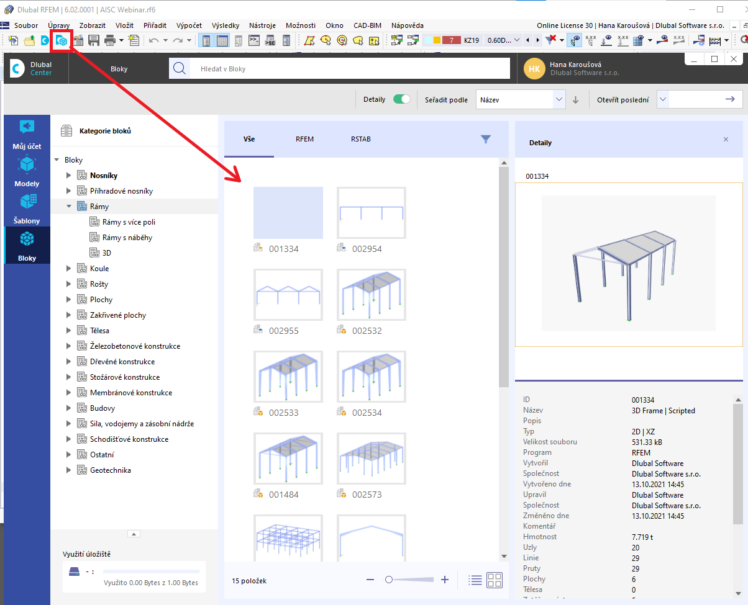Viewport: 748px width, 605px height.
Task: Open the Seřadit podle Název dropdown
Action: click(x=519, y=99)
